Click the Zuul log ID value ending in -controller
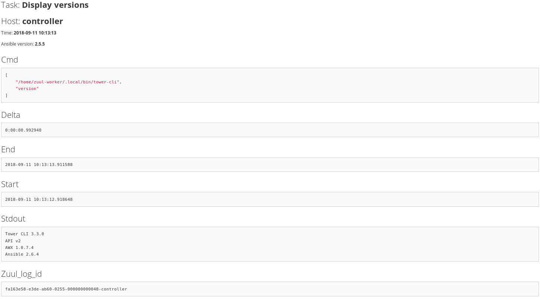Viewport: 540px width, 299px height. pos(66,289)
